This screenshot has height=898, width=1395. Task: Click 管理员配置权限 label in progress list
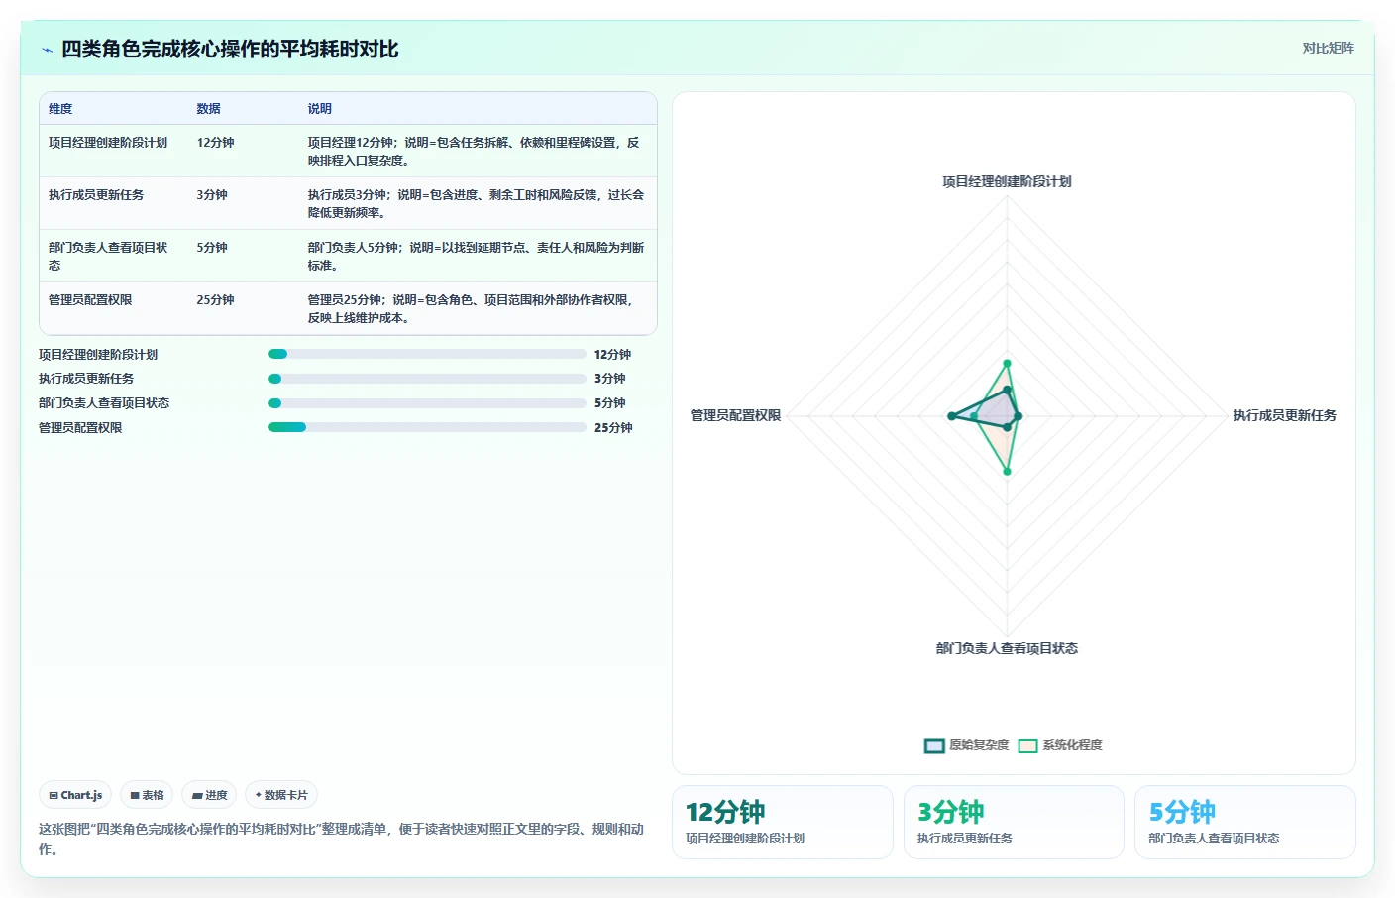[80, 428]
